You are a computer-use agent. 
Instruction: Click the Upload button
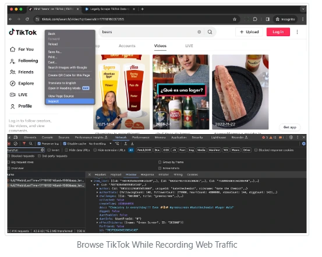coord(249,32)
